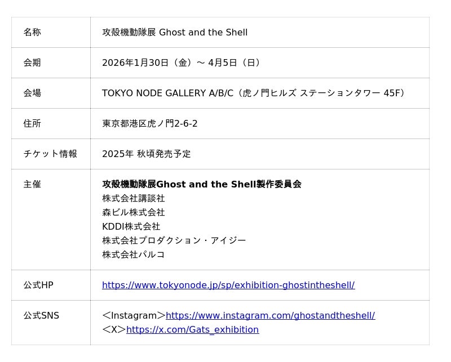Click the bold 製作委員会 organizer heading
Screen dimensions: 451x362
pyautogui.click(x=201, y=184)
